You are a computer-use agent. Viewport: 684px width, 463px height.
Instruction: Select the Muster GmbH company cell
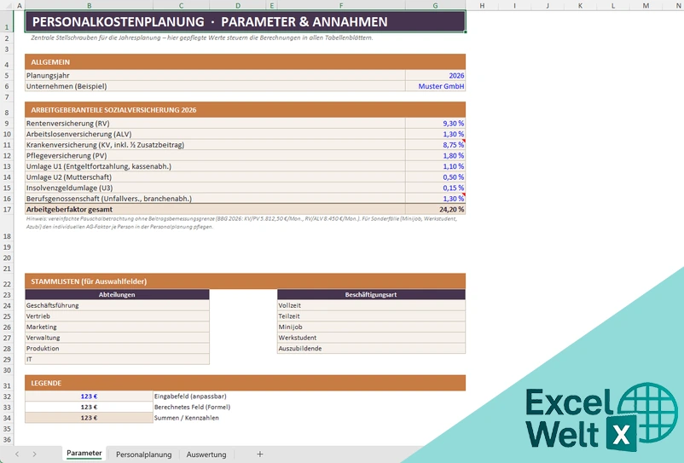pos(435,86)
